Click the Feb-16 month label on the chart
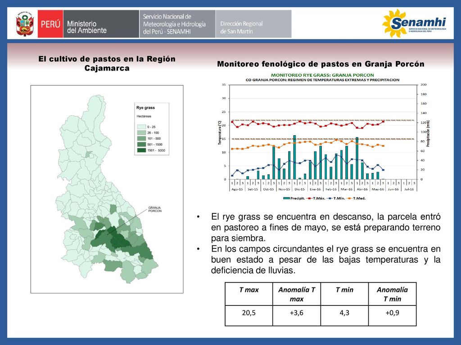This screenshot has height=345, width=461. pos(331,189)
